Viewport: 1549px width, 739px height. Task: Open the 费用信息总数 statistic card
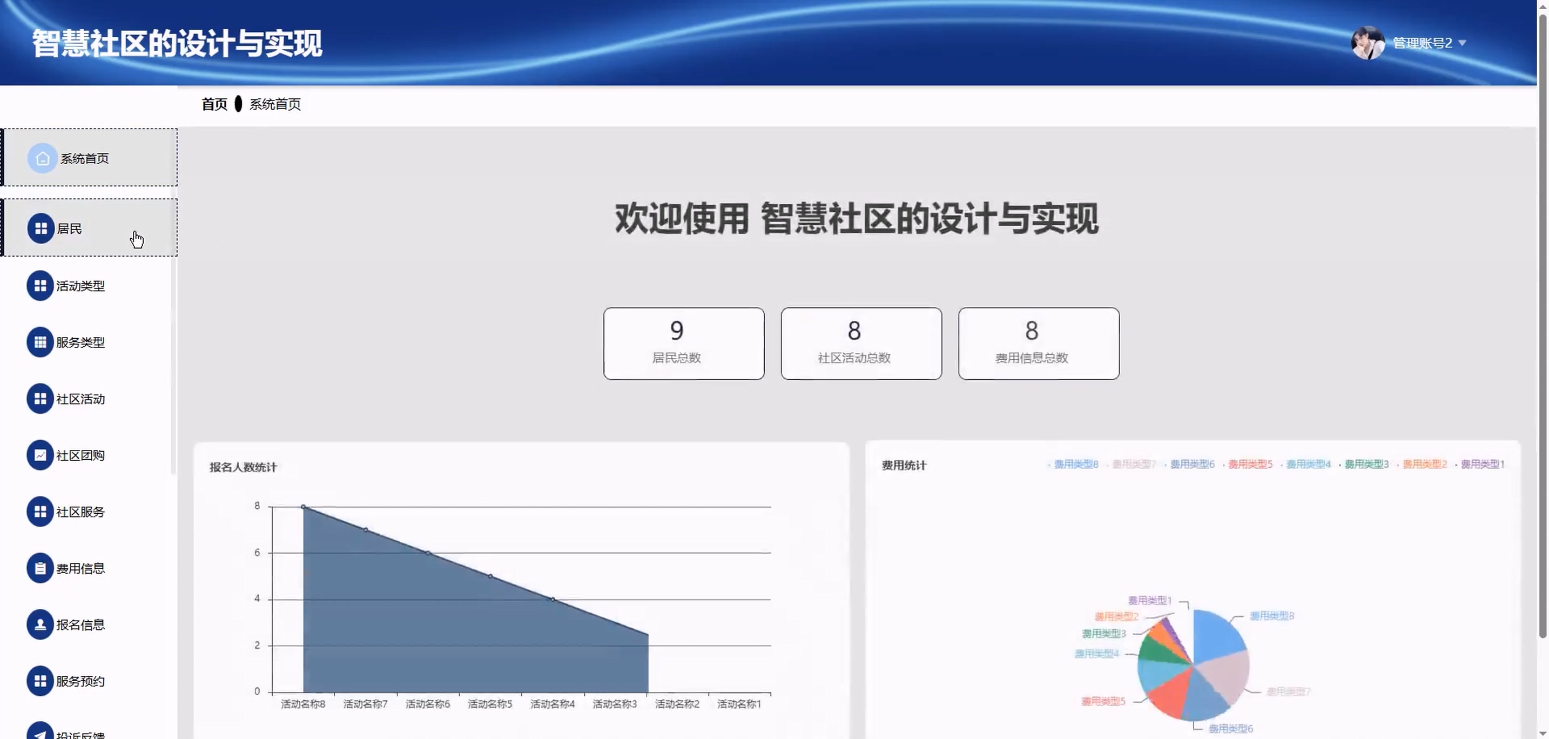click(1039, 344)
